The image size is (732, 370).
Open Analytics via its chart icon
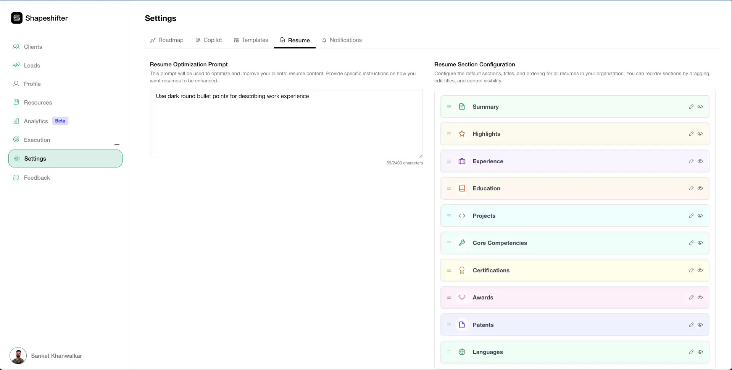click(x=16, y=121)
